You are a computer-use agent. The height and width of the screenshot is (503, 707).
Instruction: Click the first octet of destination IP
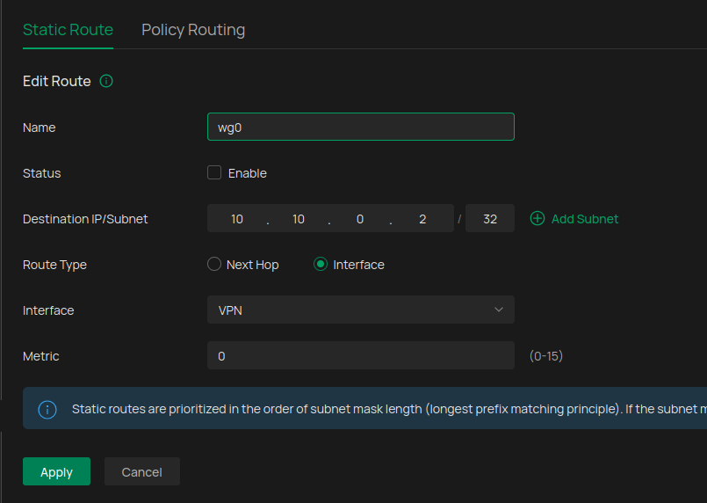pos(237,219)
